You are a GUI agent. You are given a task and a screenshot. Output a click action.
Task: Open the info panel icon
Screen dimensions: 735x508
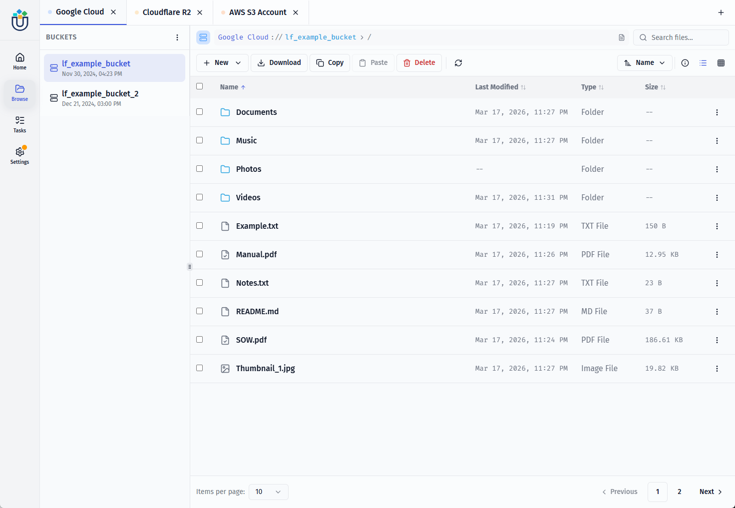tap(685, 63)
